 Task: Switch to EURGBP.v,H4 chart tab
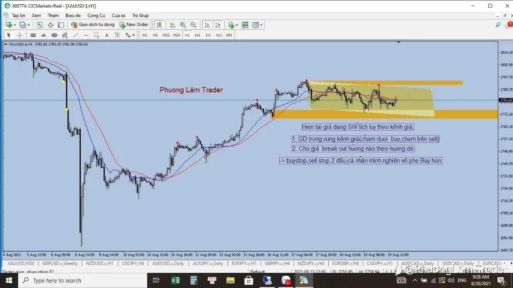(345, 263)
